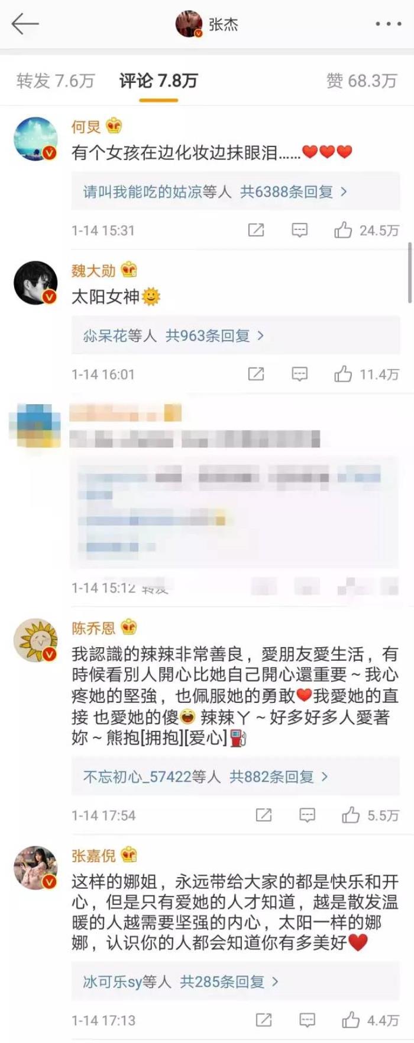Image resolution: width=414 pixels, height=1043 pixels.
Task: Click the scrollbar on the right edge
Action: click(409, 273)
